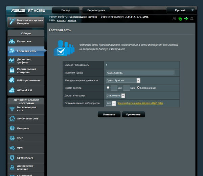Open Быстрая настройка Интернет setup
The height and width of the screenshot is (176, 203).
26,22
